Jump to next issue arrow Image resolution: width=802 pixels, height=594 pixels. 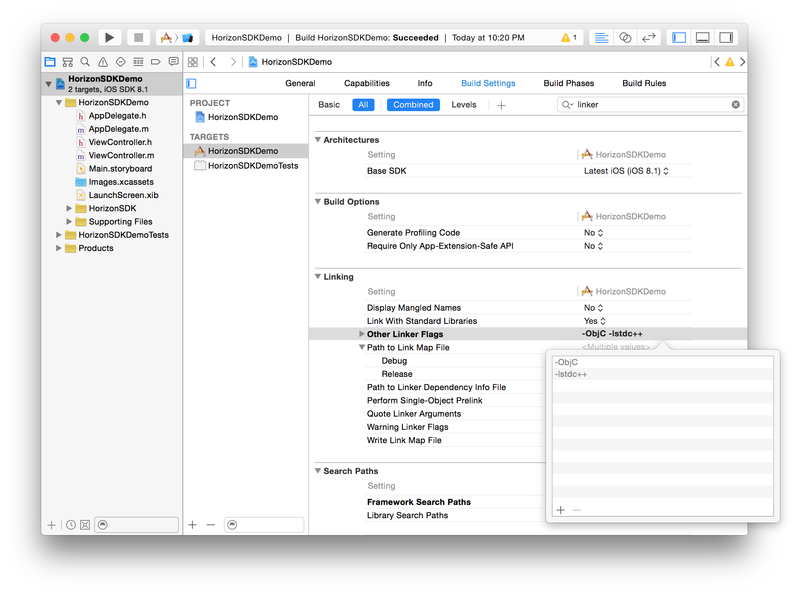[x=743, y=62]
